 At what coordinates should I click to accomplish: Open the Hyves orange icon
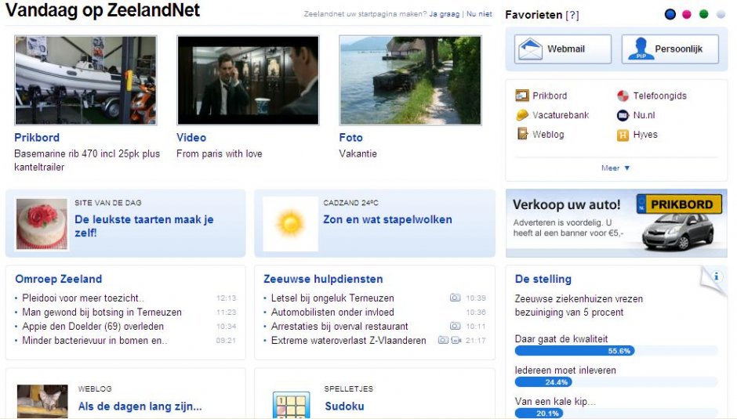pyautogui.click(x=623, y=135)
